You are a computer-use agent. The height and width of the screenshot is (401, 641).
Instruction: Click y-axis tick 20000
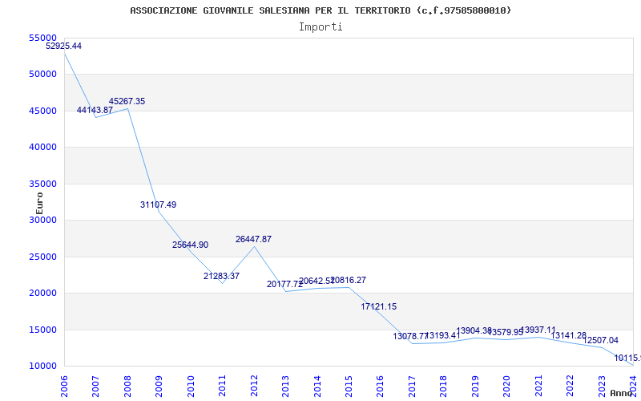click(x=42, y=294)
